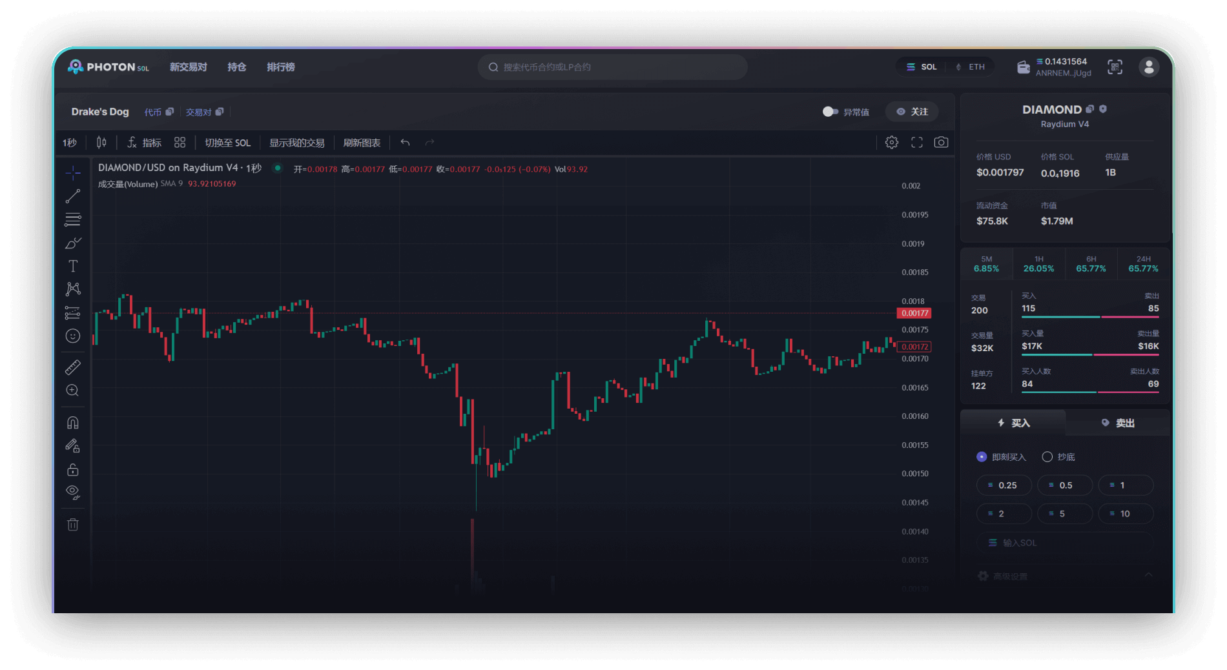This screenshot has width=1227, height=670.
Task: Select the 即刻买入 radio option
Action: pos(982,457)
